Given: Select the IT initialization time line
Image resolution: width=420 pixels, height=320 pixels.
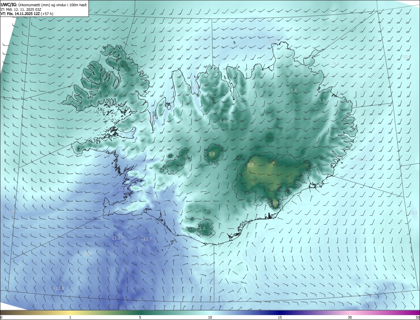Looking at the screenshot, I should click(21, 9).
